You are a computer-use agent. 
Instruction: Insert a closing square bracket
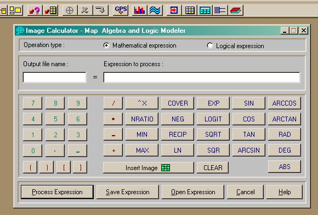point(80,167)
